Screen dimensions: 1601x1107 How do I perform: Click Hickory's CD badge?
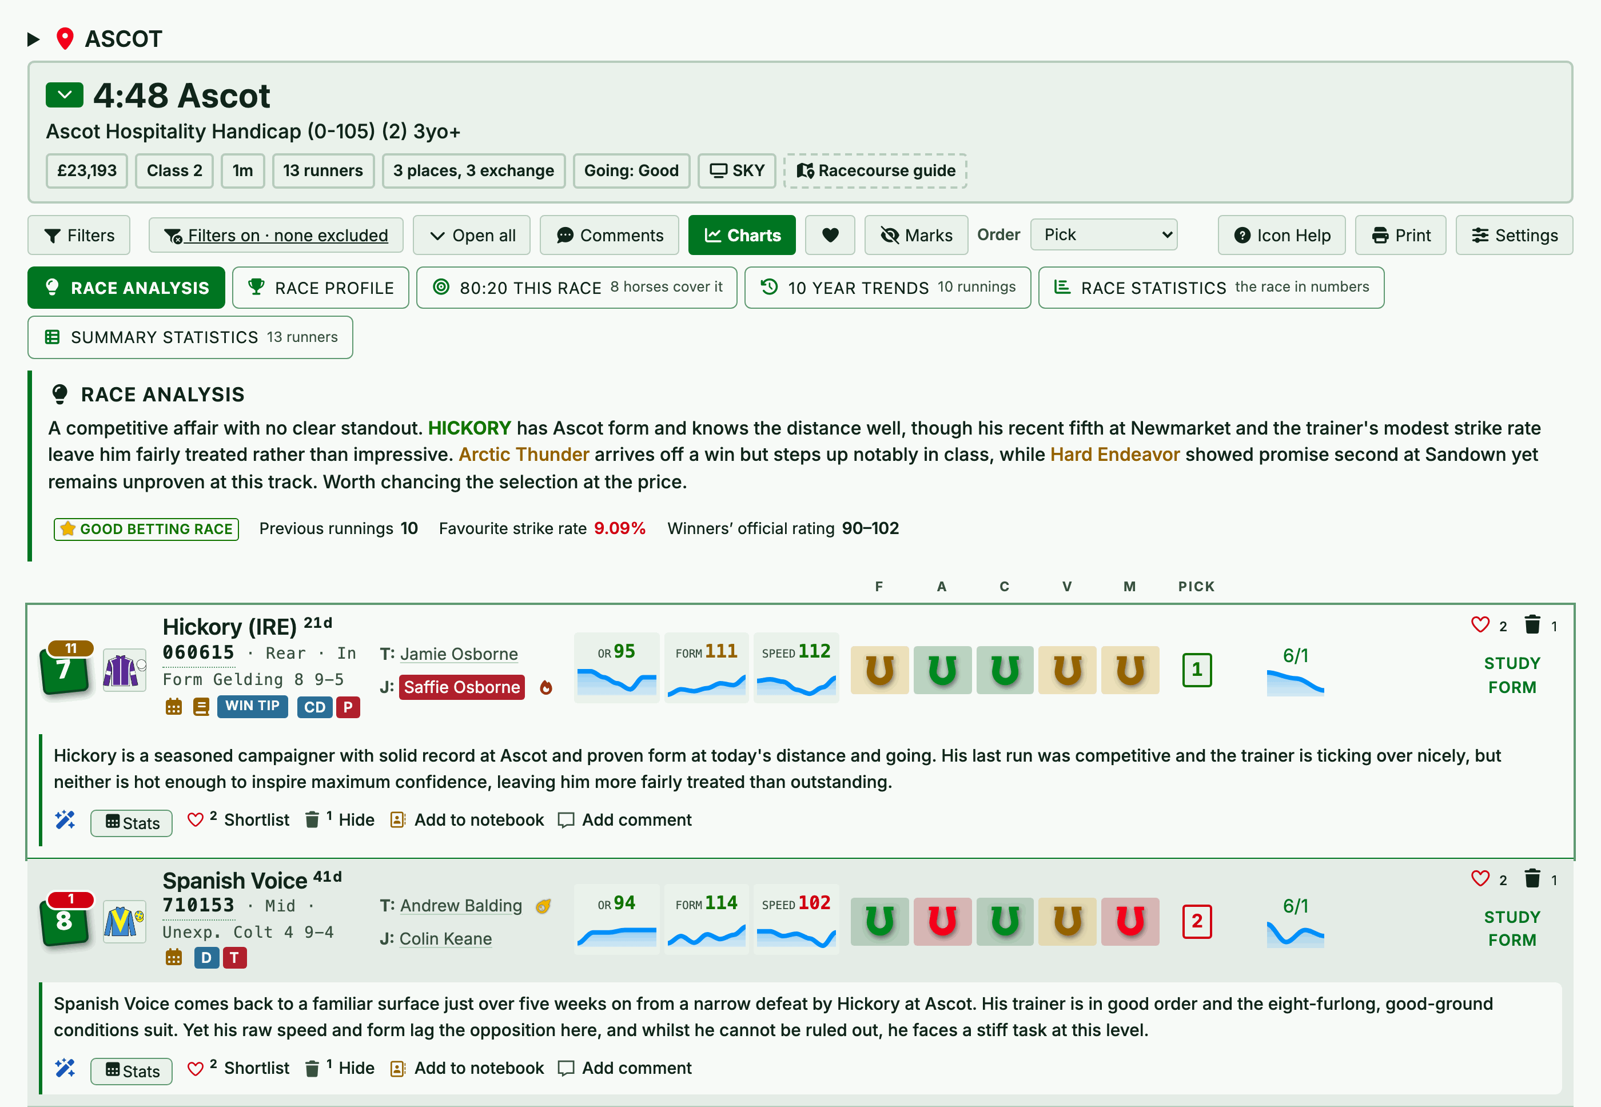315,707
